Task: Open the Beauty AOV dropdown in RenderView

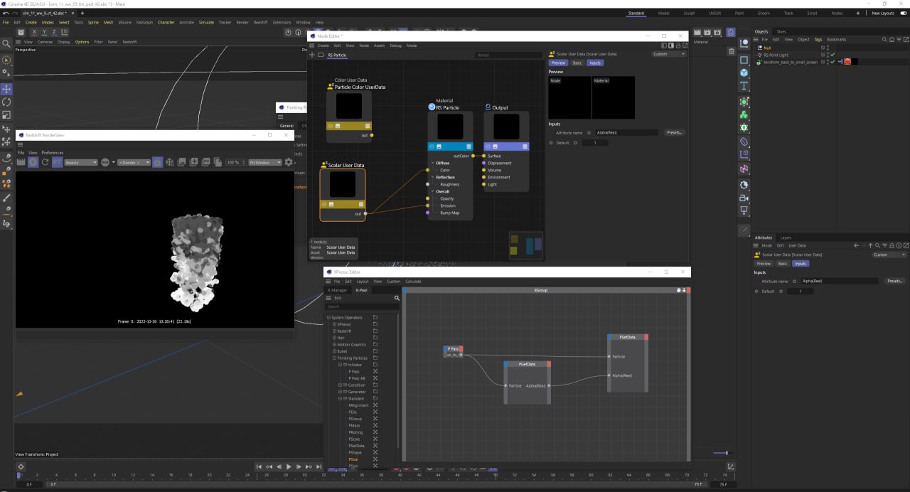Action: [x=81, y=162]
